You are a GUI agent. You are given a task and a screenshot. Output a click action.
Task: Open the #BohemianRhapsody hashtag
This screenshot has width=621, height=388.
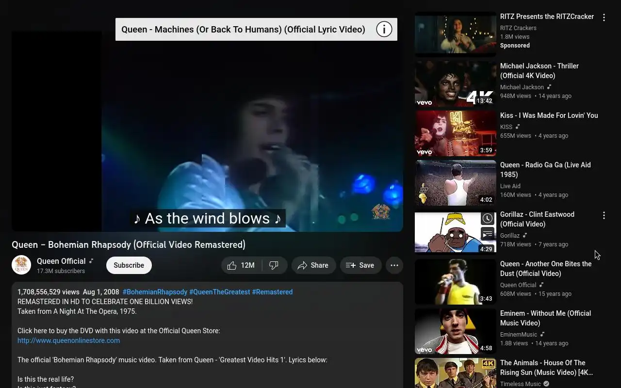[155, 292]
